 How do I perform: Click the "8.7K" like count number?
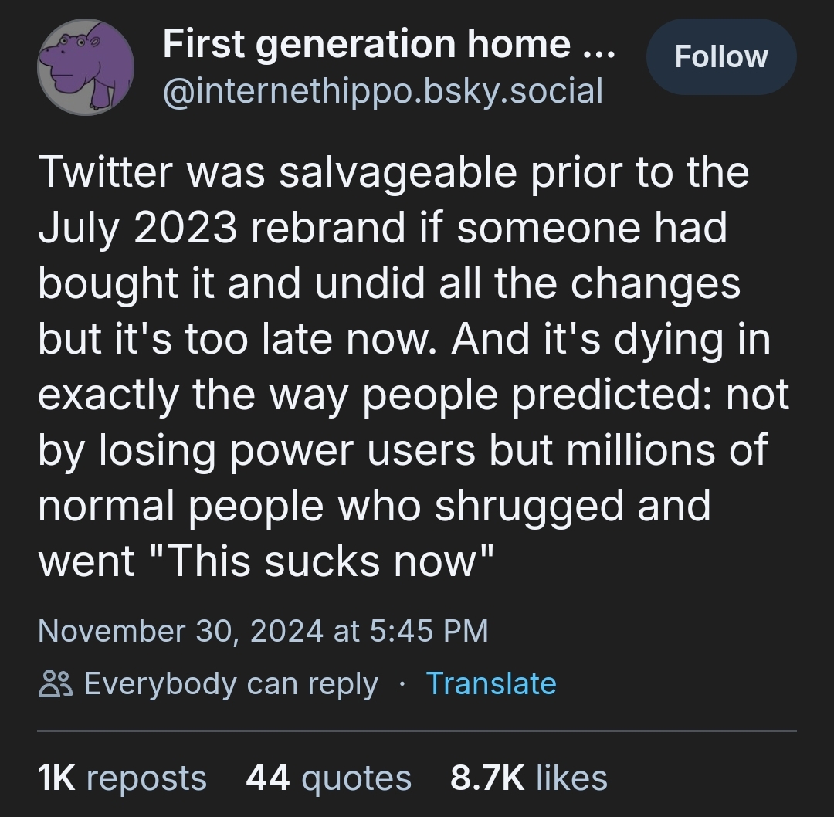click(x=487, y=778)
